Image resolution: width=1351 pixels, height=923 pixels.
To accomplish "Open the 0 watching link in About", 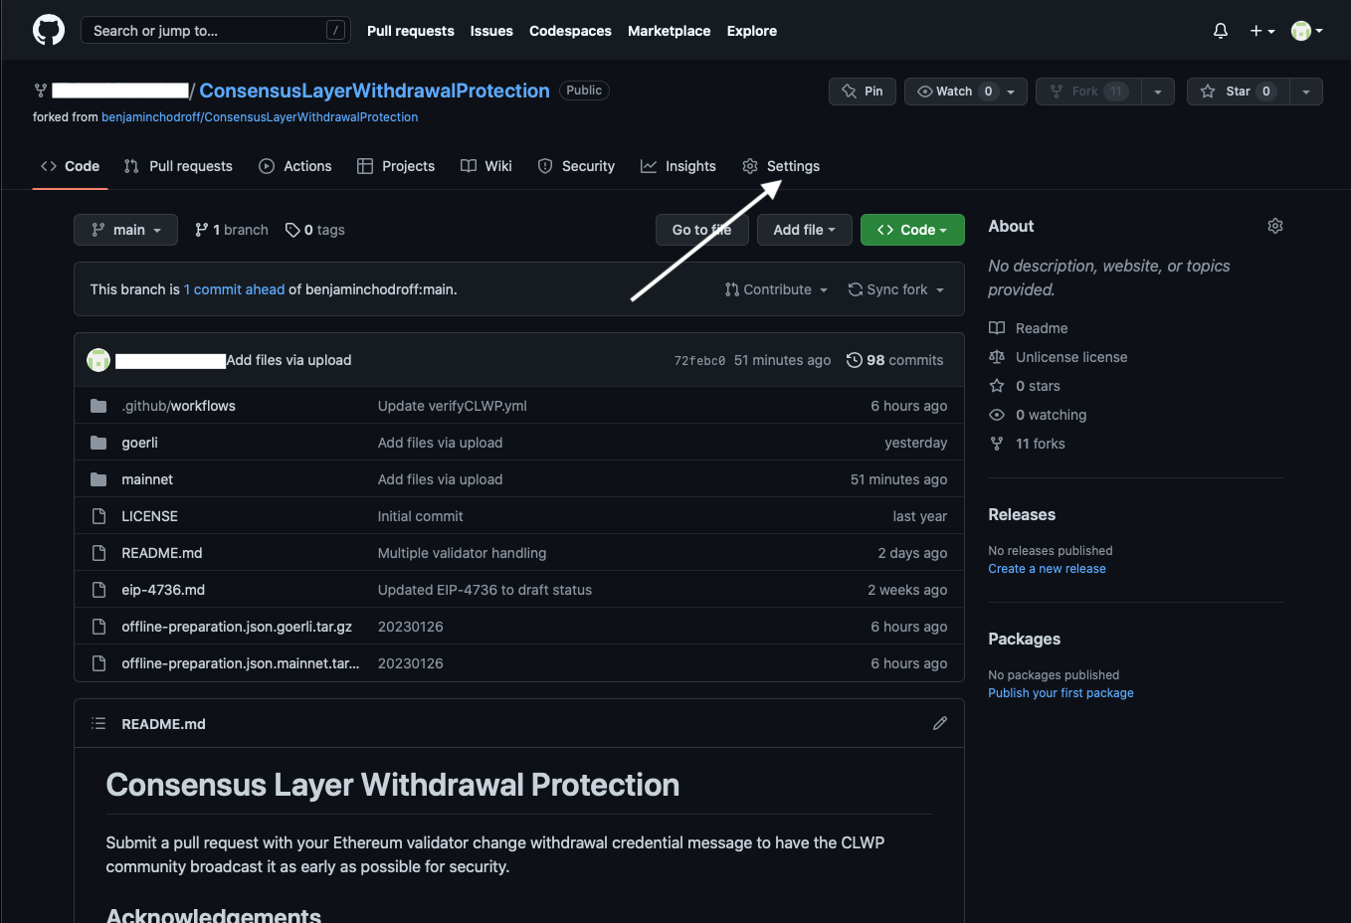I will 1038,415.
